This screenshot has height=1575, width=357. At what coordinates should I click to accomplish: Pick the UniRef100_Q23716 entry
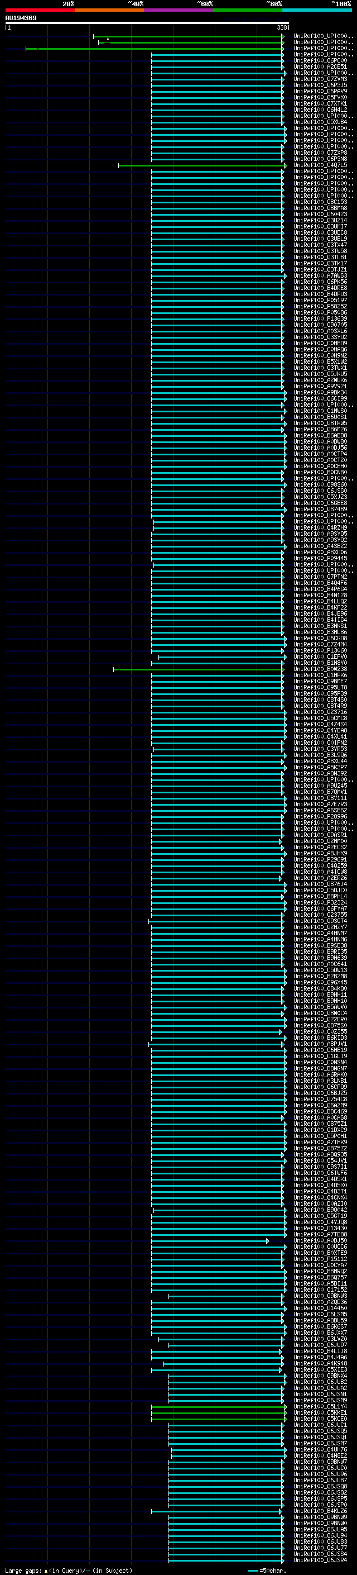point(320,712)
